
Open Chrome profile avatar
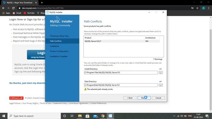click(203, 8)
